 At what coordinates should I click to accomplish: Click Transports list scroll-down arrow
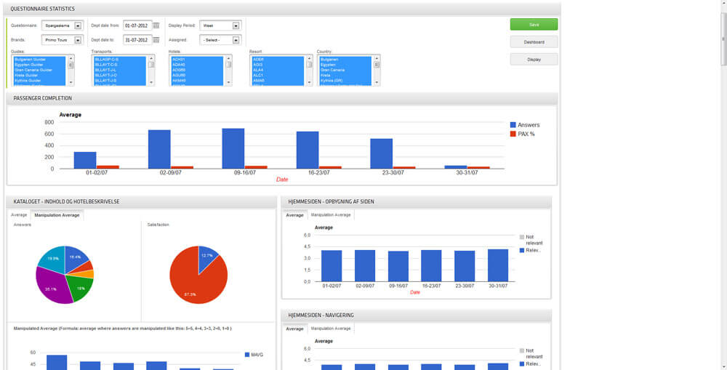(x=151, y=83)
